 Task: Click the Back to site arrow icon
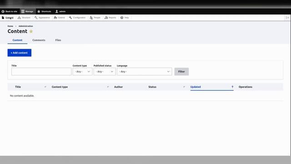coord(3,11)
